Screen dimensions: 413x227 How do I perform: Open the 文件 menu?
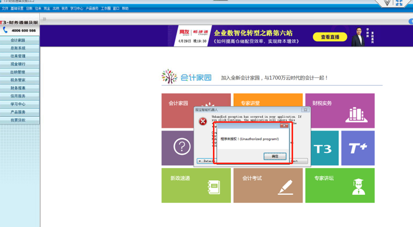(5, 8)
